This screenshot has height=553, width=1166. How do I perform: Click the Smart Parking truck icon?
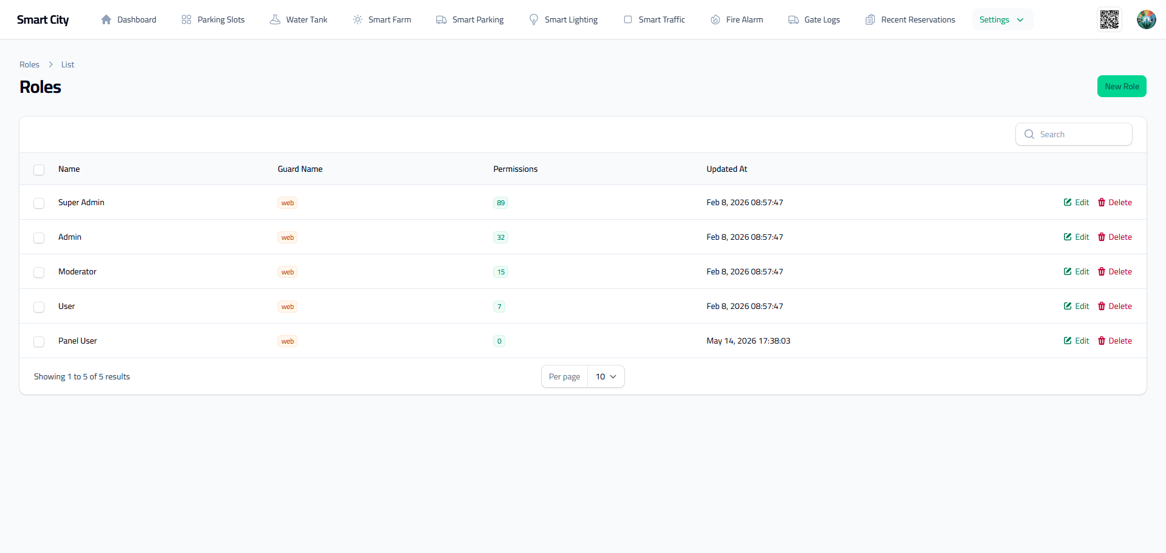442,19
